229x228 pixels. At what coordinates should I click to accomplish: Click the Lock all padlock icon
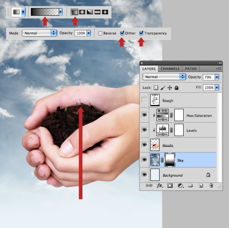coord(177,88)
